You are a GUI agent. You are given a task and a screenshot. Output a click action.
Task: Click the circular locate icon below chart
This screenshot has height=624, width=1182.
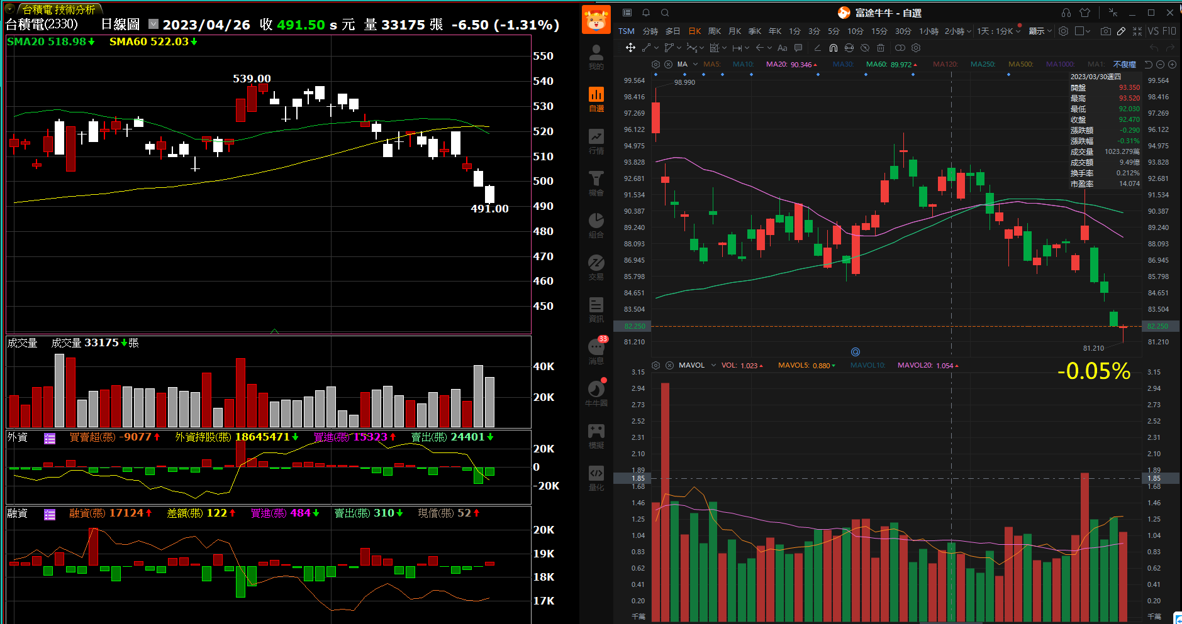pyautogui.click(x=855, y=352)
